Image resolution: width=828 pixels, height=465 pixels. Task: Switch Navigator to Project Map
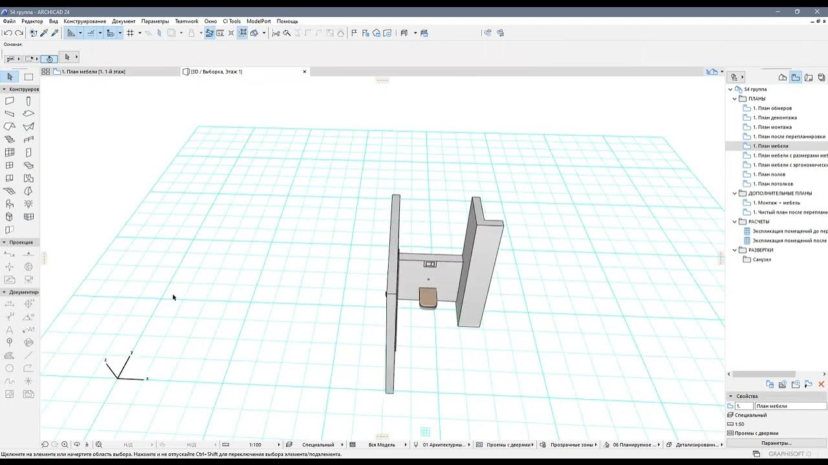tap(783, 77)
